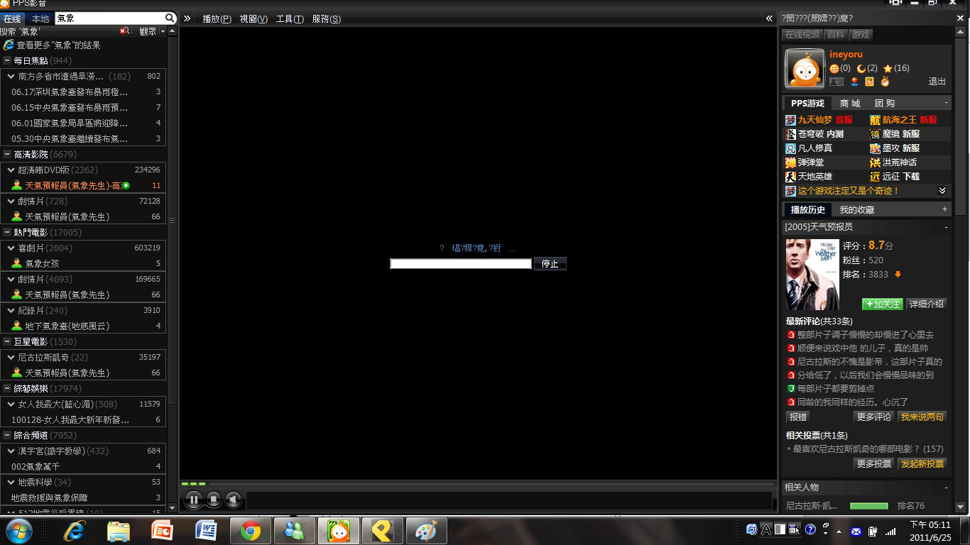The height and width of the screenshot is (545, 970).
Task: Mute the player with the speaker icon
Action: [x=233, y=500]
